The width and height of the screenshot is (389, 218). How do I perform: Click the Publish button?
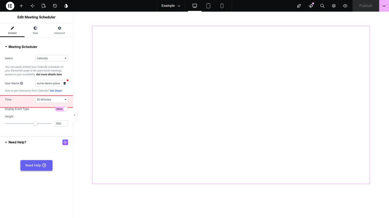pyautogui.click(x=366, y=6)
